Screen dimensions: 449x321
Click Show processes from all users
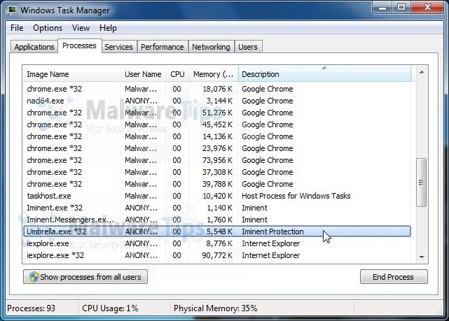click(x=85, y=277)
